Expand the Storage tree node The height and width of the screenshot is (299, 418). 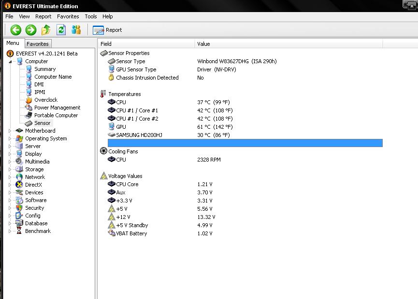(10, 169)
